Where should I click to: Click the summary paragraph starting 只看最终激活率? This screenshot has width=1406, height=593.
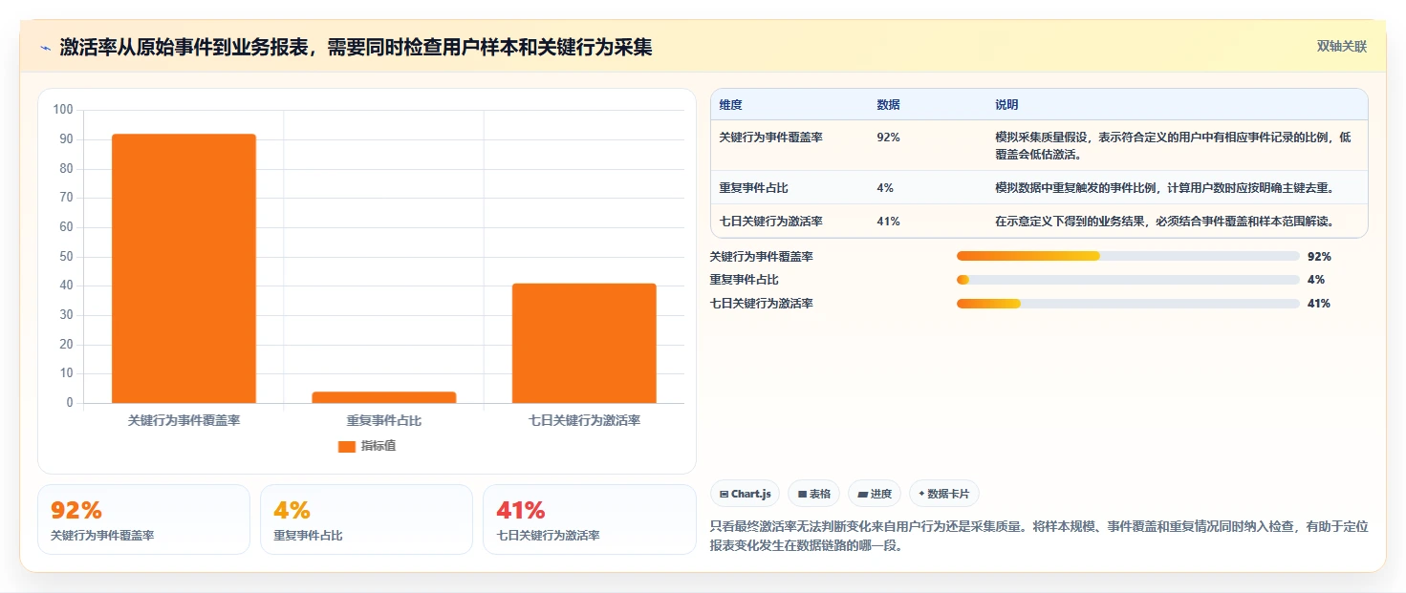pyautogui.click(x=1039, y=536)
